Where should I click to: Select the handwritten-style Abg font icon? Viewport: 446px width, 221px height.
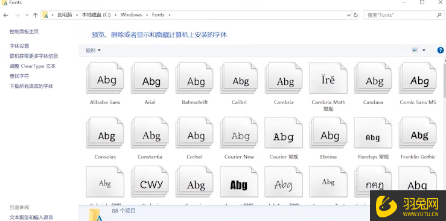(284, 182)
